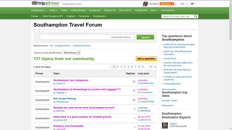Click the Messages: 1 badge
The height and width of the screenshot is (130, 232).
[x=167, y=4]
